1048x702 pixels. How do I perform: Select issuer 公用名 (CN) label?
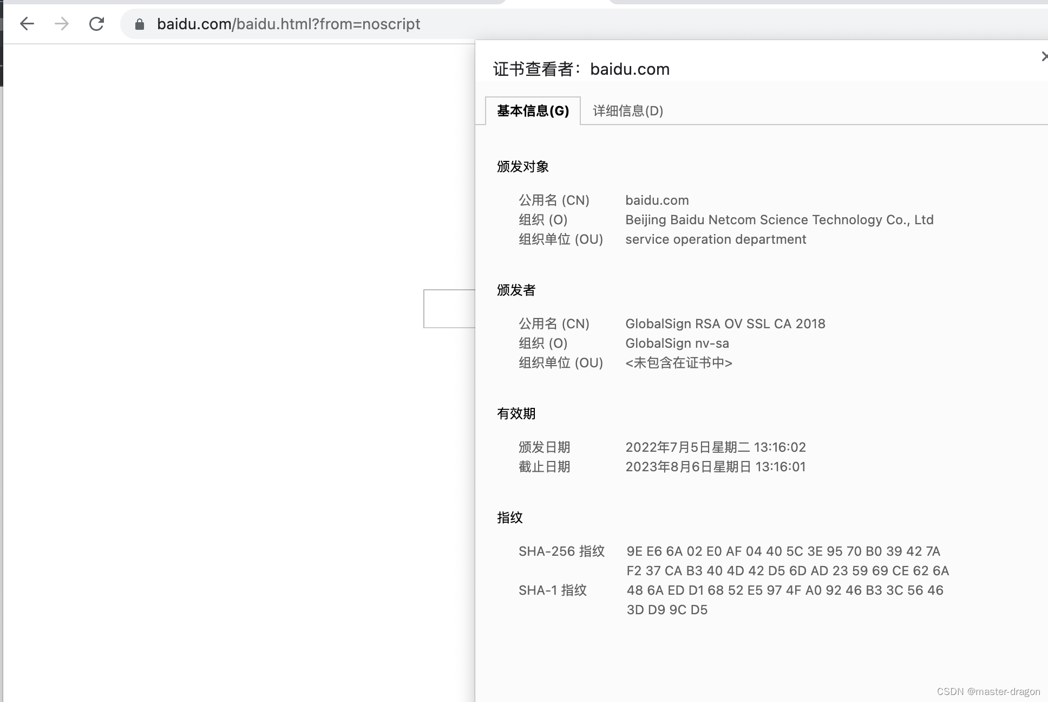554,324
